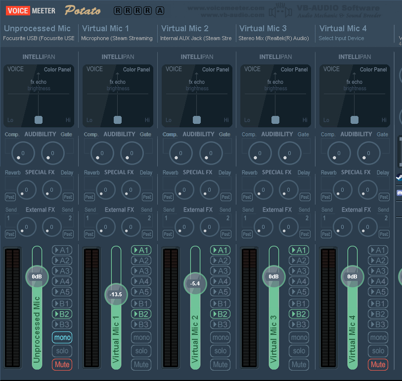Toggle Send 1 Post button on Virtual Mic 3
Screen dimensions: 402x381
[247, 234]
